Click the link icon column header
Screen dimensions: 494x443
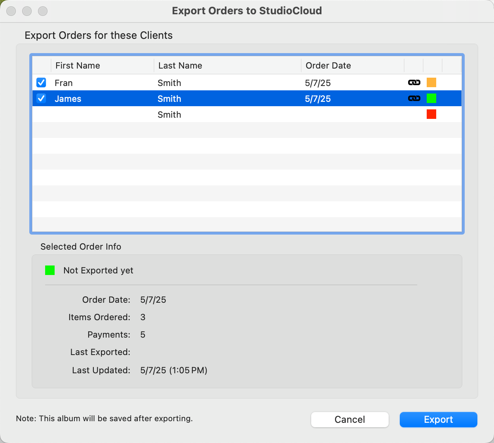[414, 65]
